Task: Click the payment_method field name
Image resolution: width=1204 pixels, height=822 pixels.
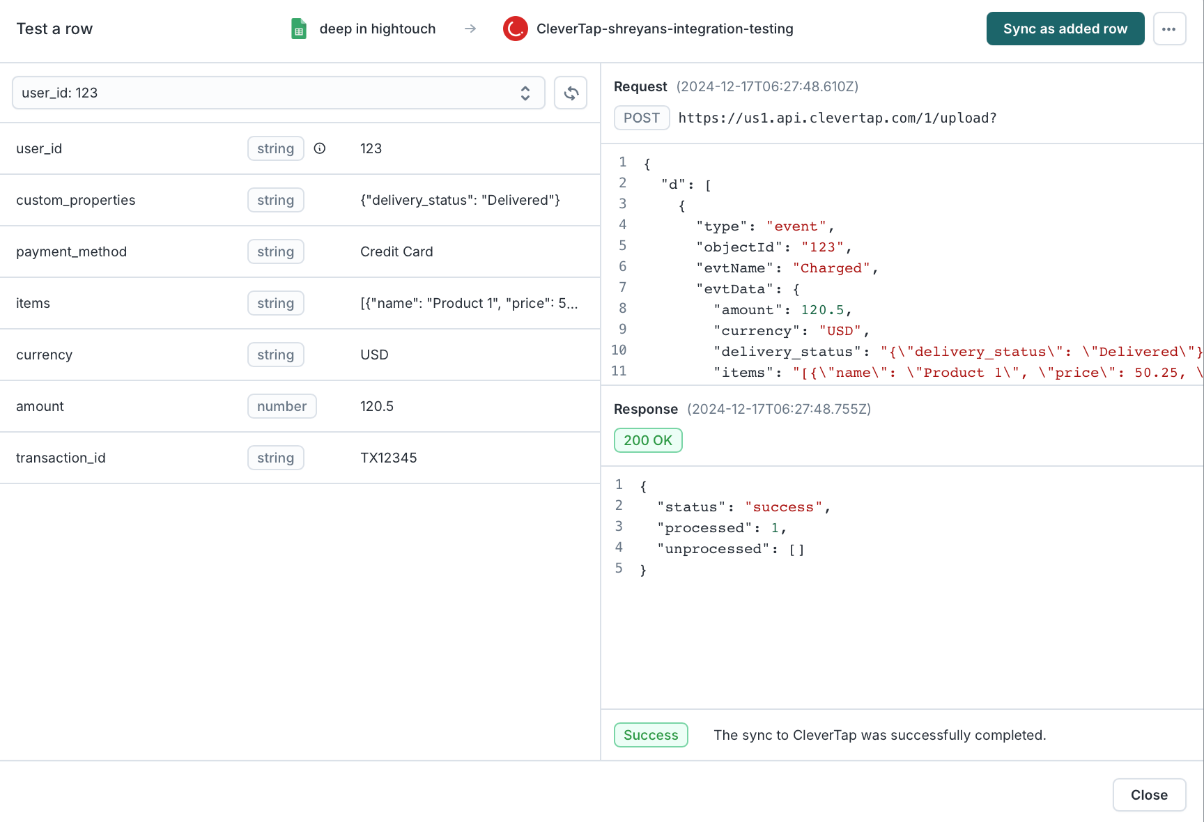Action: 72,251
